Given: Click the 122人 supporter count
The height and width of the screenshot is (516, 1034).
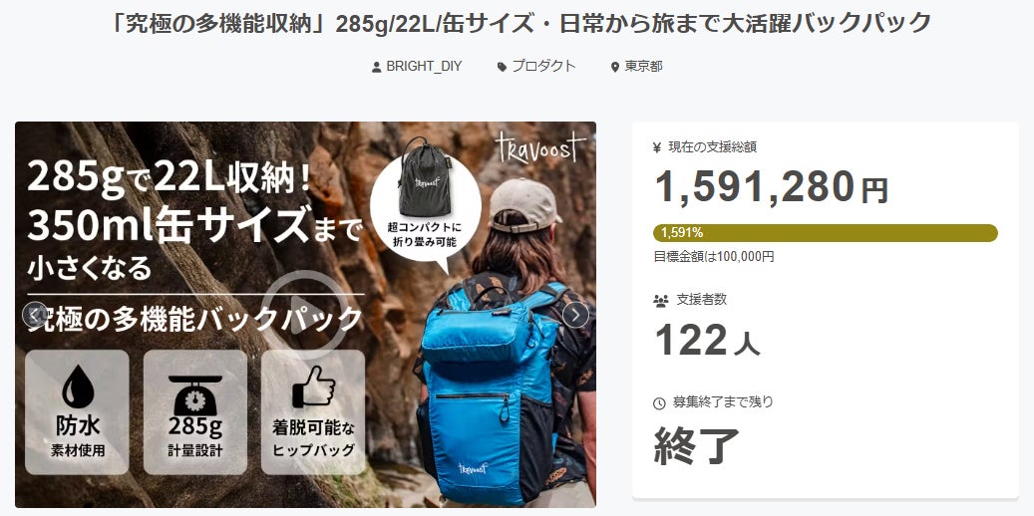Looking at the screenshot, I should point(707,341).
